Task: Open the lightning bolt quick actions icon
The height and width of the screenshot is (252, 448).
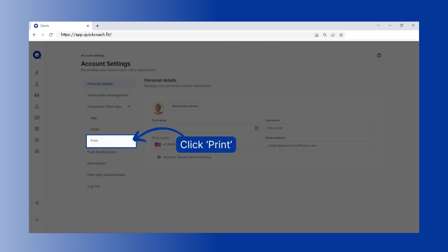Action: (37, 73)
